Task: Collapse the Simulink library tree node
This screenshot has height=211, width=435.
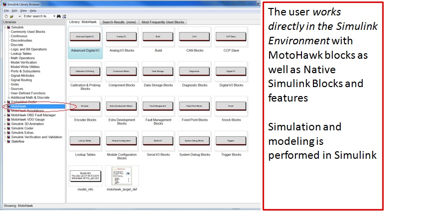Action: tap(5, 27)
